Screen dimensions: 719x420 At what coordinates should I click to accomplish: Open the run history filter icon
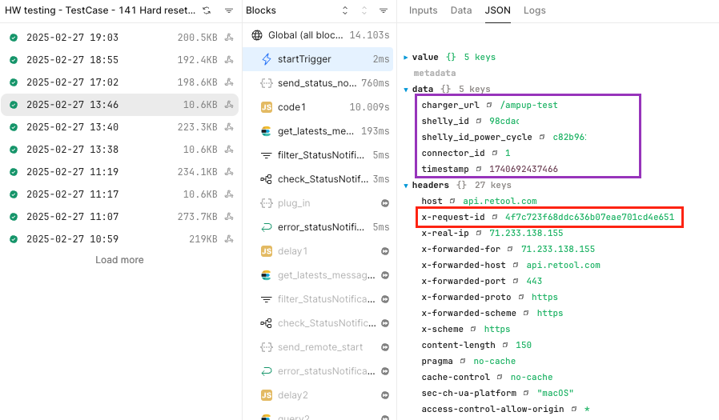(229, 10)
